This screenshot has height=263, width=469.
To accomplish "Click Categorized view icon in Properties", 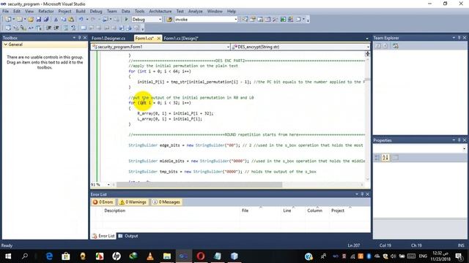I will 377,158.
